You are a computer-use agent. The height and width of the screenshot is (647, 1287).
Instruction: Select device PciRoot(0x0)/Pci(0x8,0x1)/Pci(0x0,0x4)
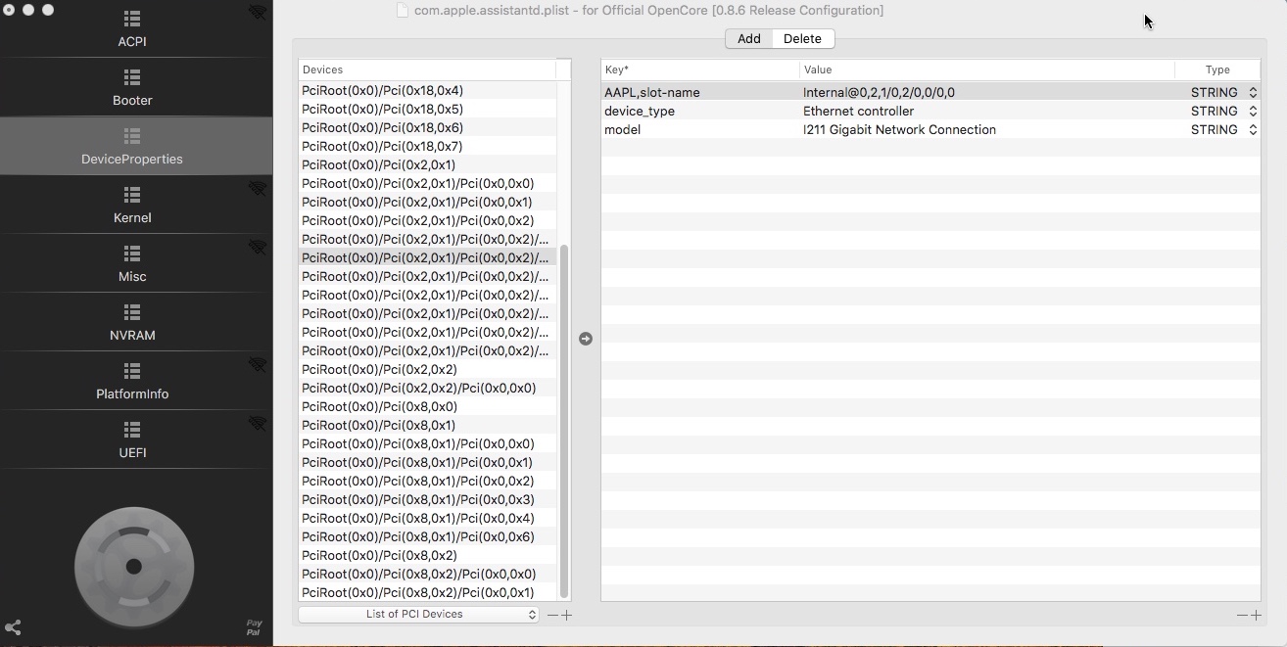tap(427, 518)
